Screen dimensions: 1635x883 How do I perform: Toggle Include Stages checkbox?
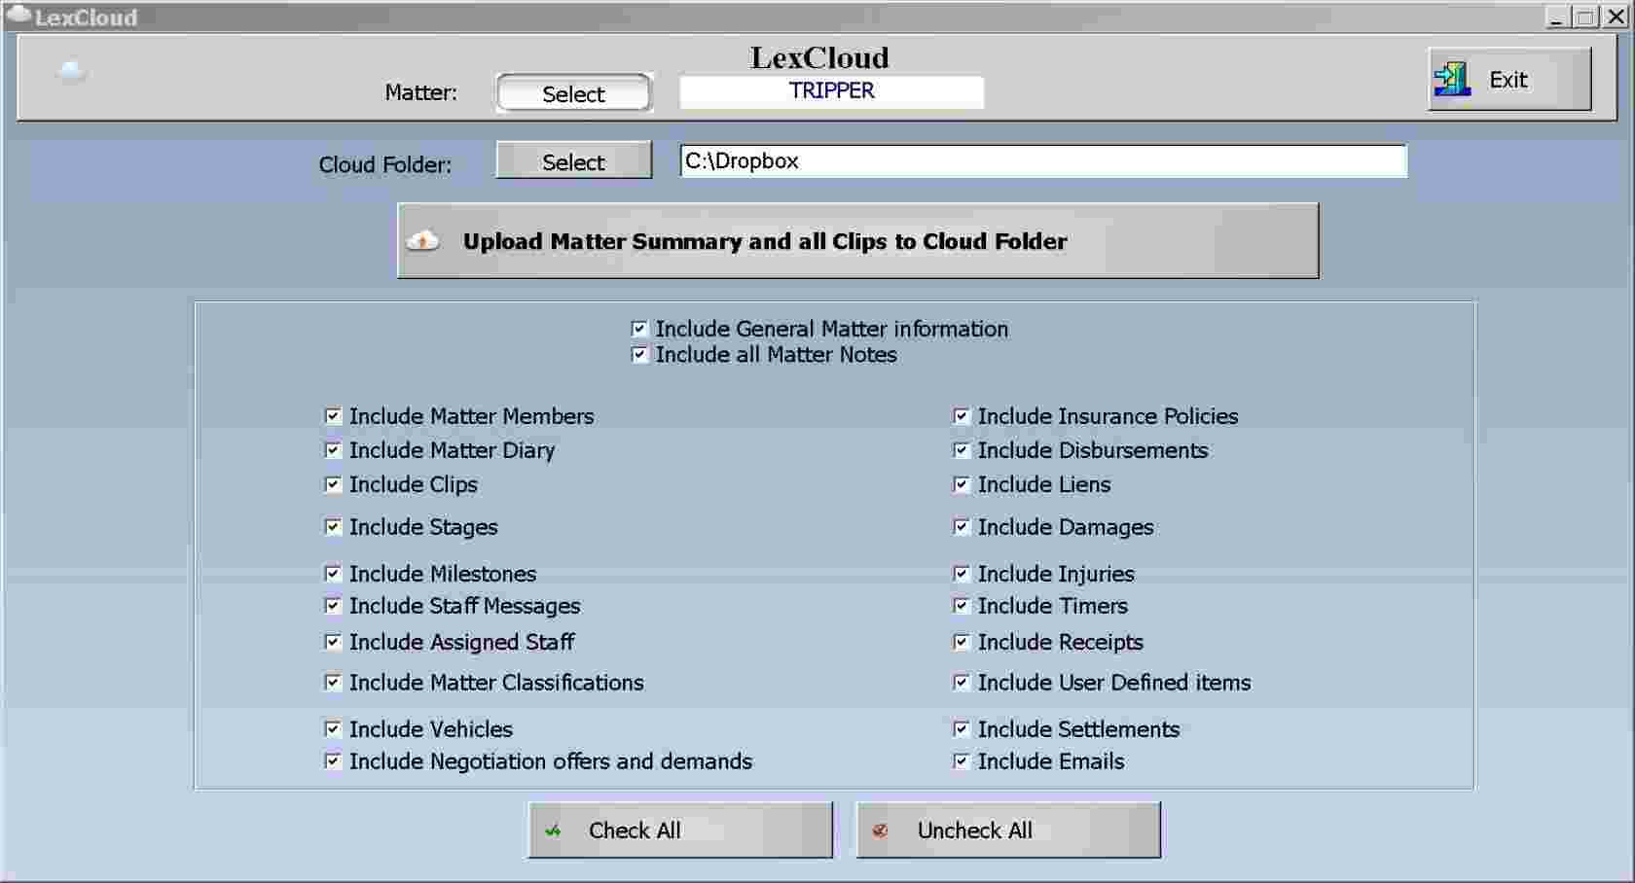(333, 527)
